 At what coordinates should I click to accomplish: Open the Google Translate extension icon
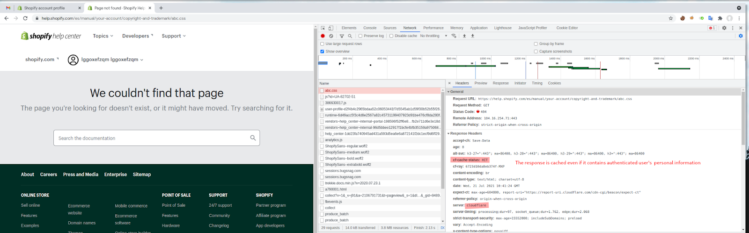710,18
